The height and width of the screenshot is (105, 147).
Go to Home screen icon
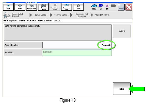[20, 7]
